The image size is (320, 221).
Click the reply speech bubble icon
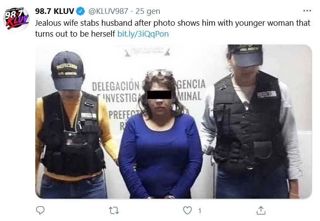(40, 210)
